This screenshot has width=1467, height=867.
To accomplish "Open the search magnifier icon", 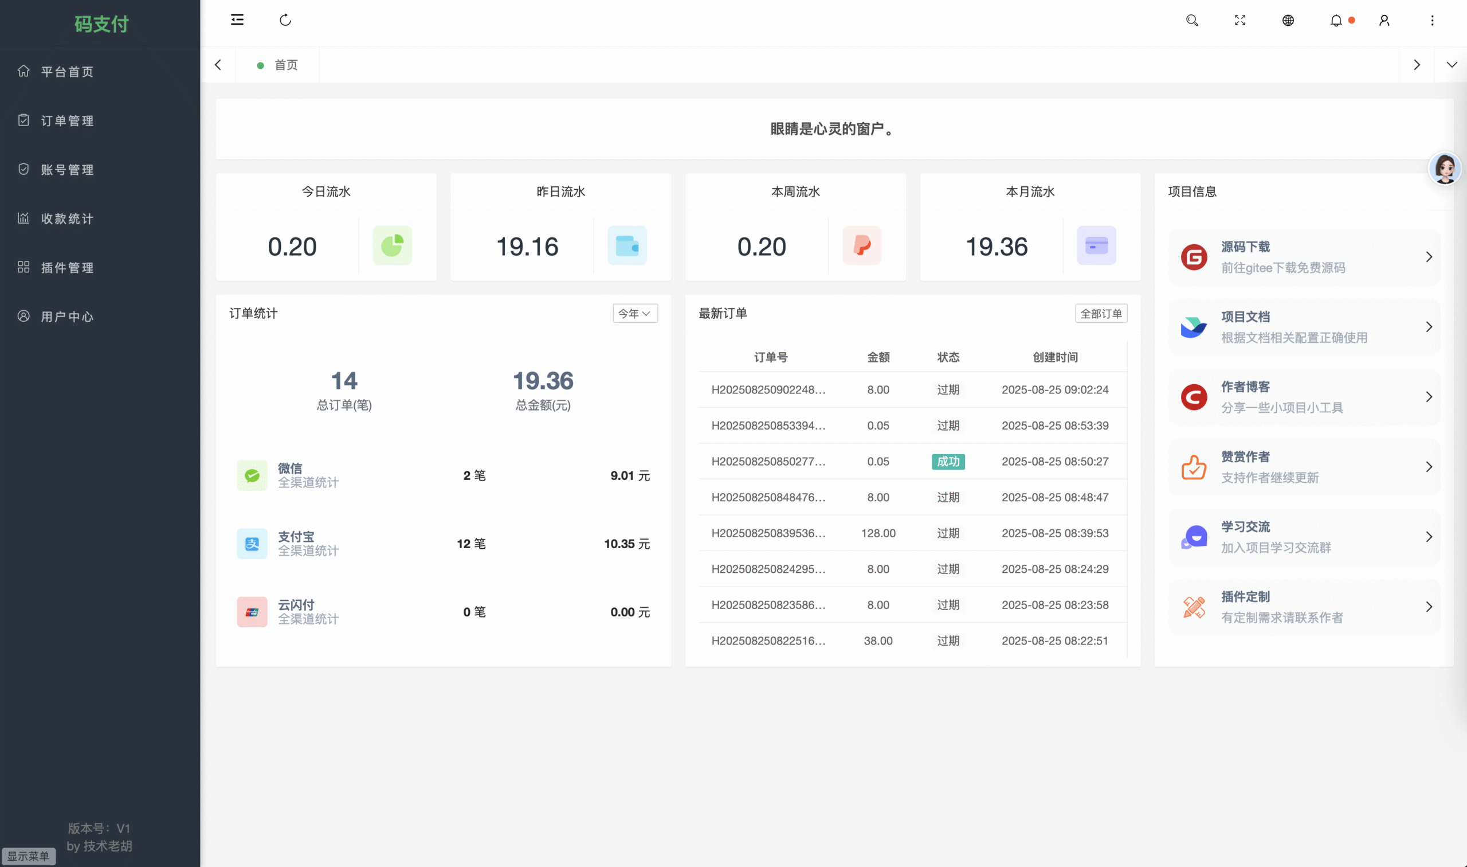I will pos(1192,21).
